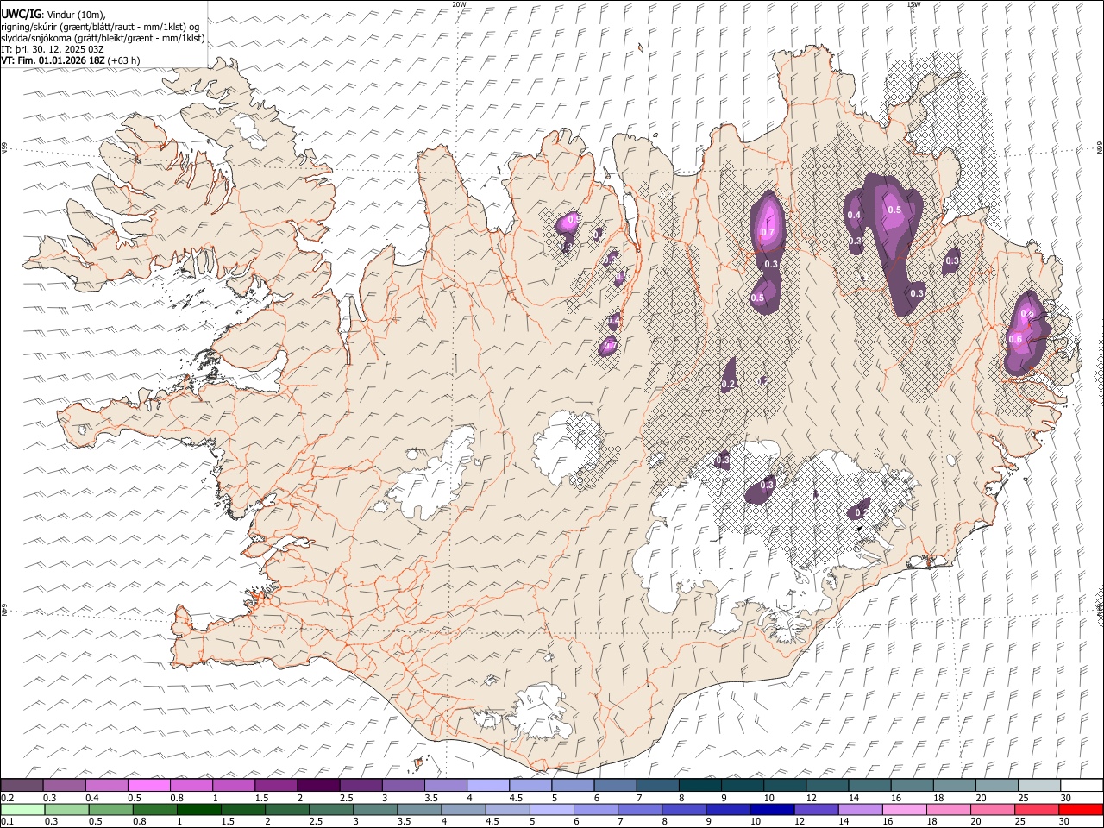Viewport: 1104px width, 828px height.
Task: Click the '20W' longitude label
Action: [459, 4]
